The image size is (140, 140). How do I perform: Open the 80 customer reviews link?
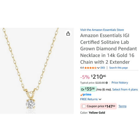[x=103, y=68]
